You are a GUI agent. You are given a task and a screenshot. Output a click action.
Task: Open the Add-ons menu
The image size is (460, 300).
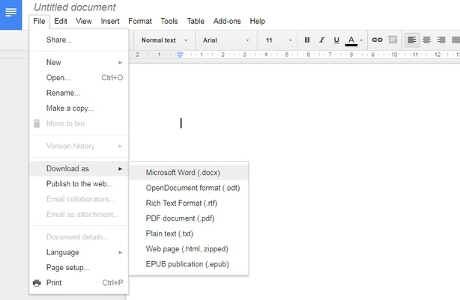(x=227, y=22)
